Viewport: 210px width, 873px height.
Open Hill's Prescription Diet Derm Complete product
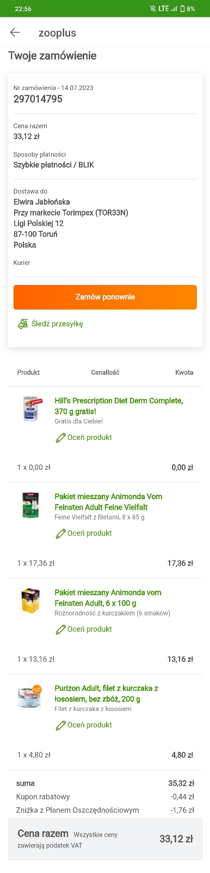point(119,406)
